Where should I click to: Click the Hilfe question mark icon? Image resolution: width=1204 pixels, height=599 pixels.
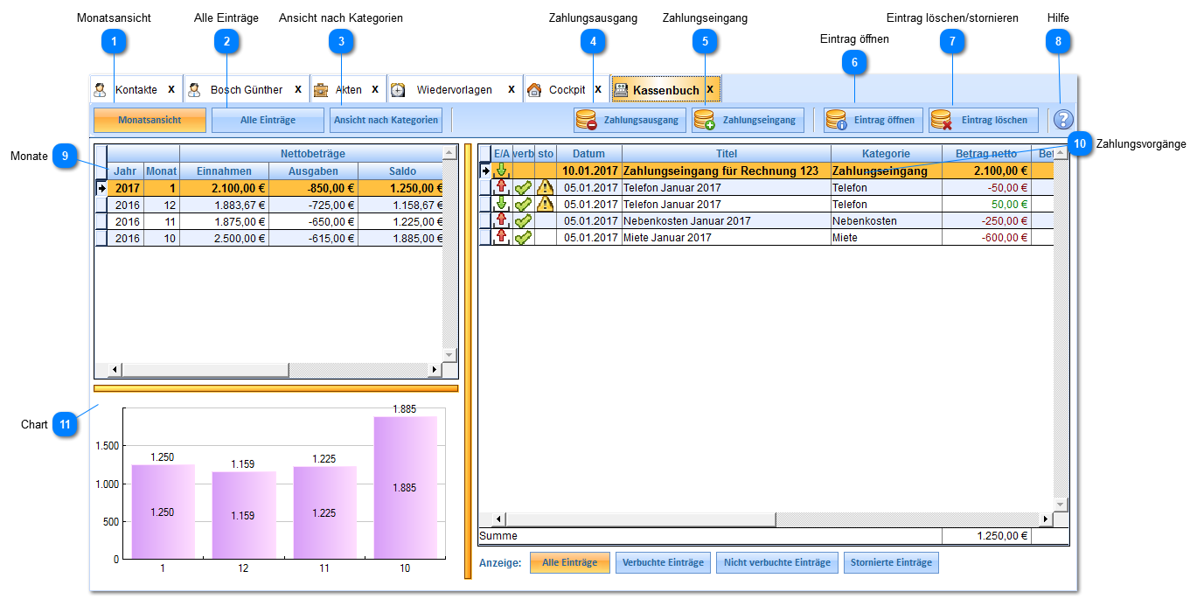coord(1063,120)
